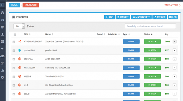The image size is (183, 101).
Task: Click the blue source icon for product003 row
Action: (20, 50)
